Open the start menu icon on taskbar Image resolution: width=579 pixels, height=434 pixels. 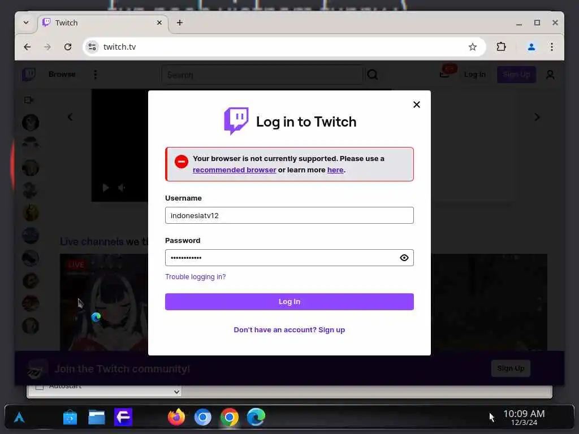click(19, 418)
